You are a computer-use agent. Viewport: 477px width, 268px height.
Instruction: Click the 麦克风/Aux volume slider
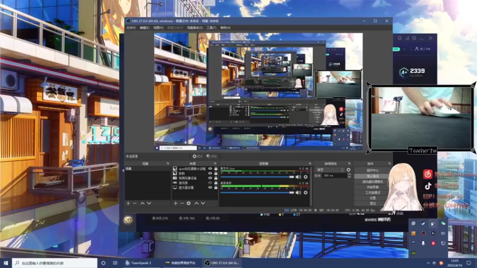pyautogui.click(x=258, y=177)
